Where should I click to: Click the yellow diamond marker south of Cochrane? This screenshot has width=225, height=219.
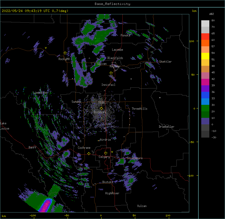click(x=89, y=153)
